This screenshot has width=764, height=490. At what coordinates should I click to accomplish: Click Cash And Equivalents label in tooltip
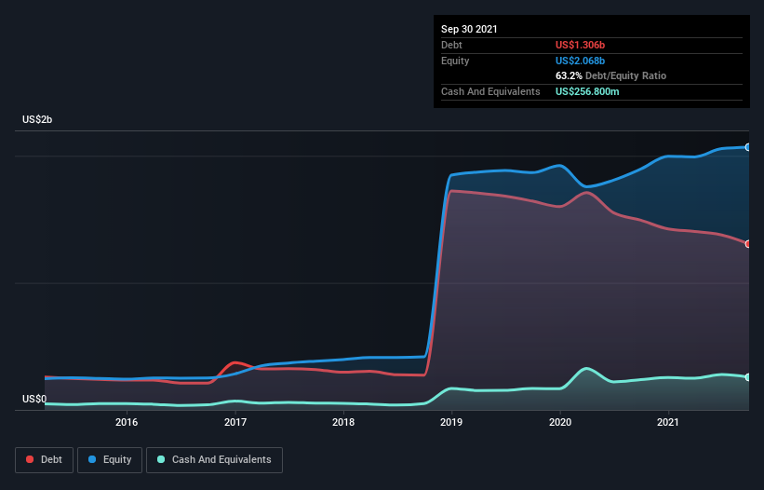point(490,91)
